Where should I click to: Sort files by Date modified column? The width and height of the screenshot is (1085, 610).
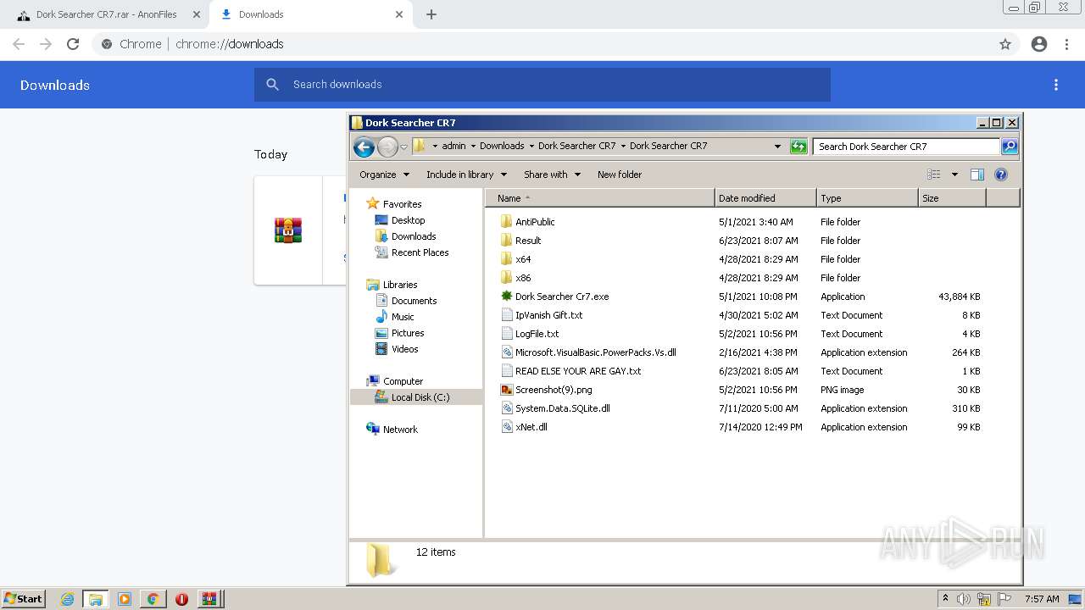point(765,198)
